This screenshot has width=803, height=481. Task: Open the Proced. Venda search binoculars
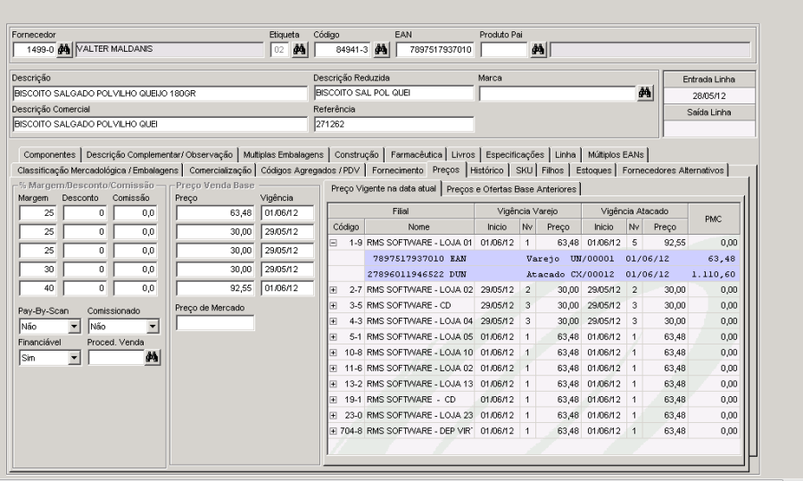(x=151, y=357)
